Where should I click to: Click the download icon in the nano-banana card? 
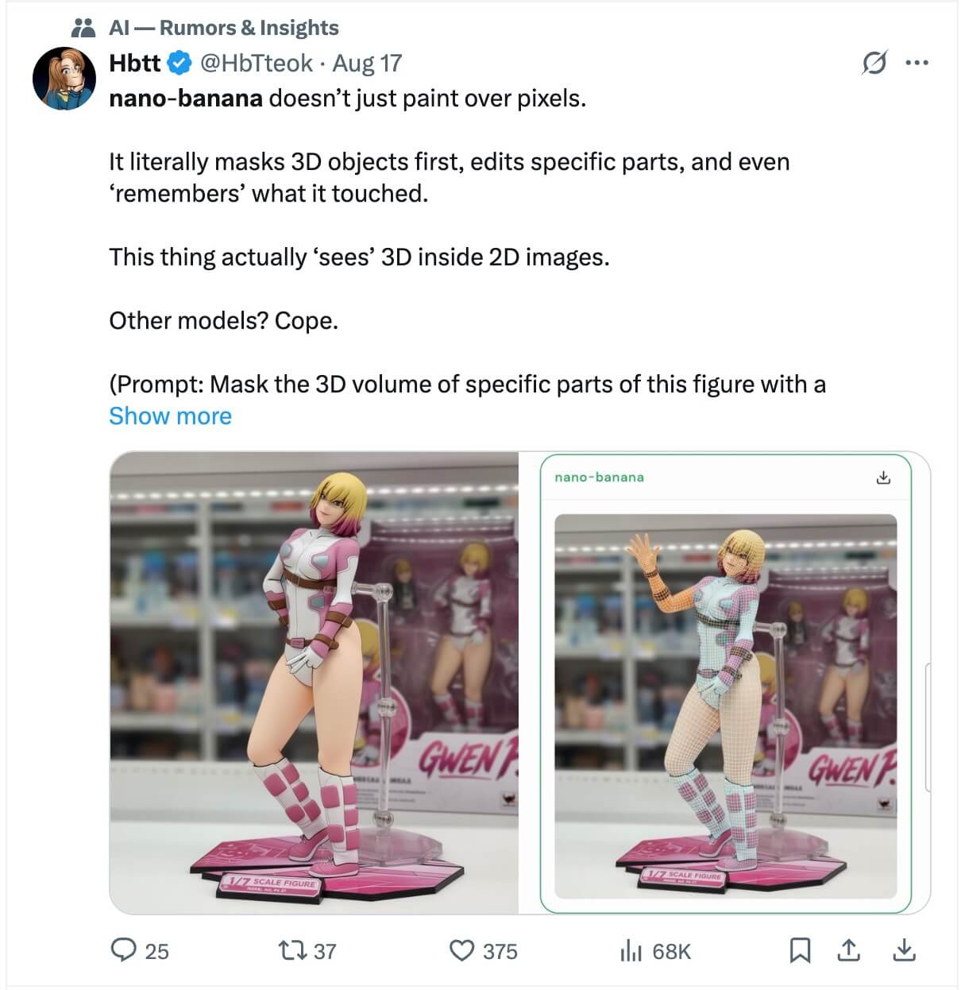[x=883, y=478]
